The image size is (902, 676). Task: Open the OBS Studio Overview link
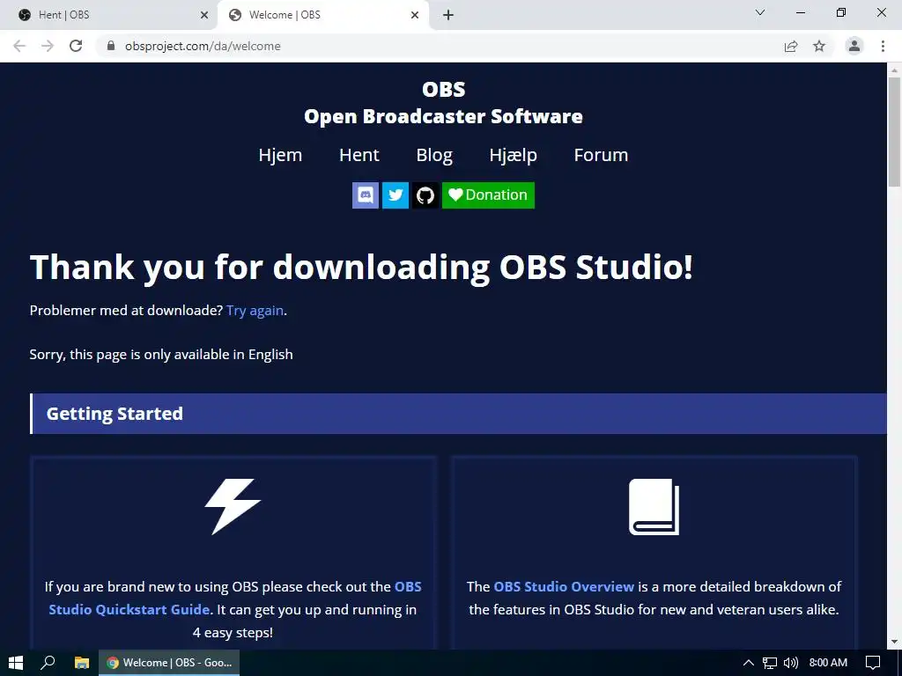click(564, 586)
